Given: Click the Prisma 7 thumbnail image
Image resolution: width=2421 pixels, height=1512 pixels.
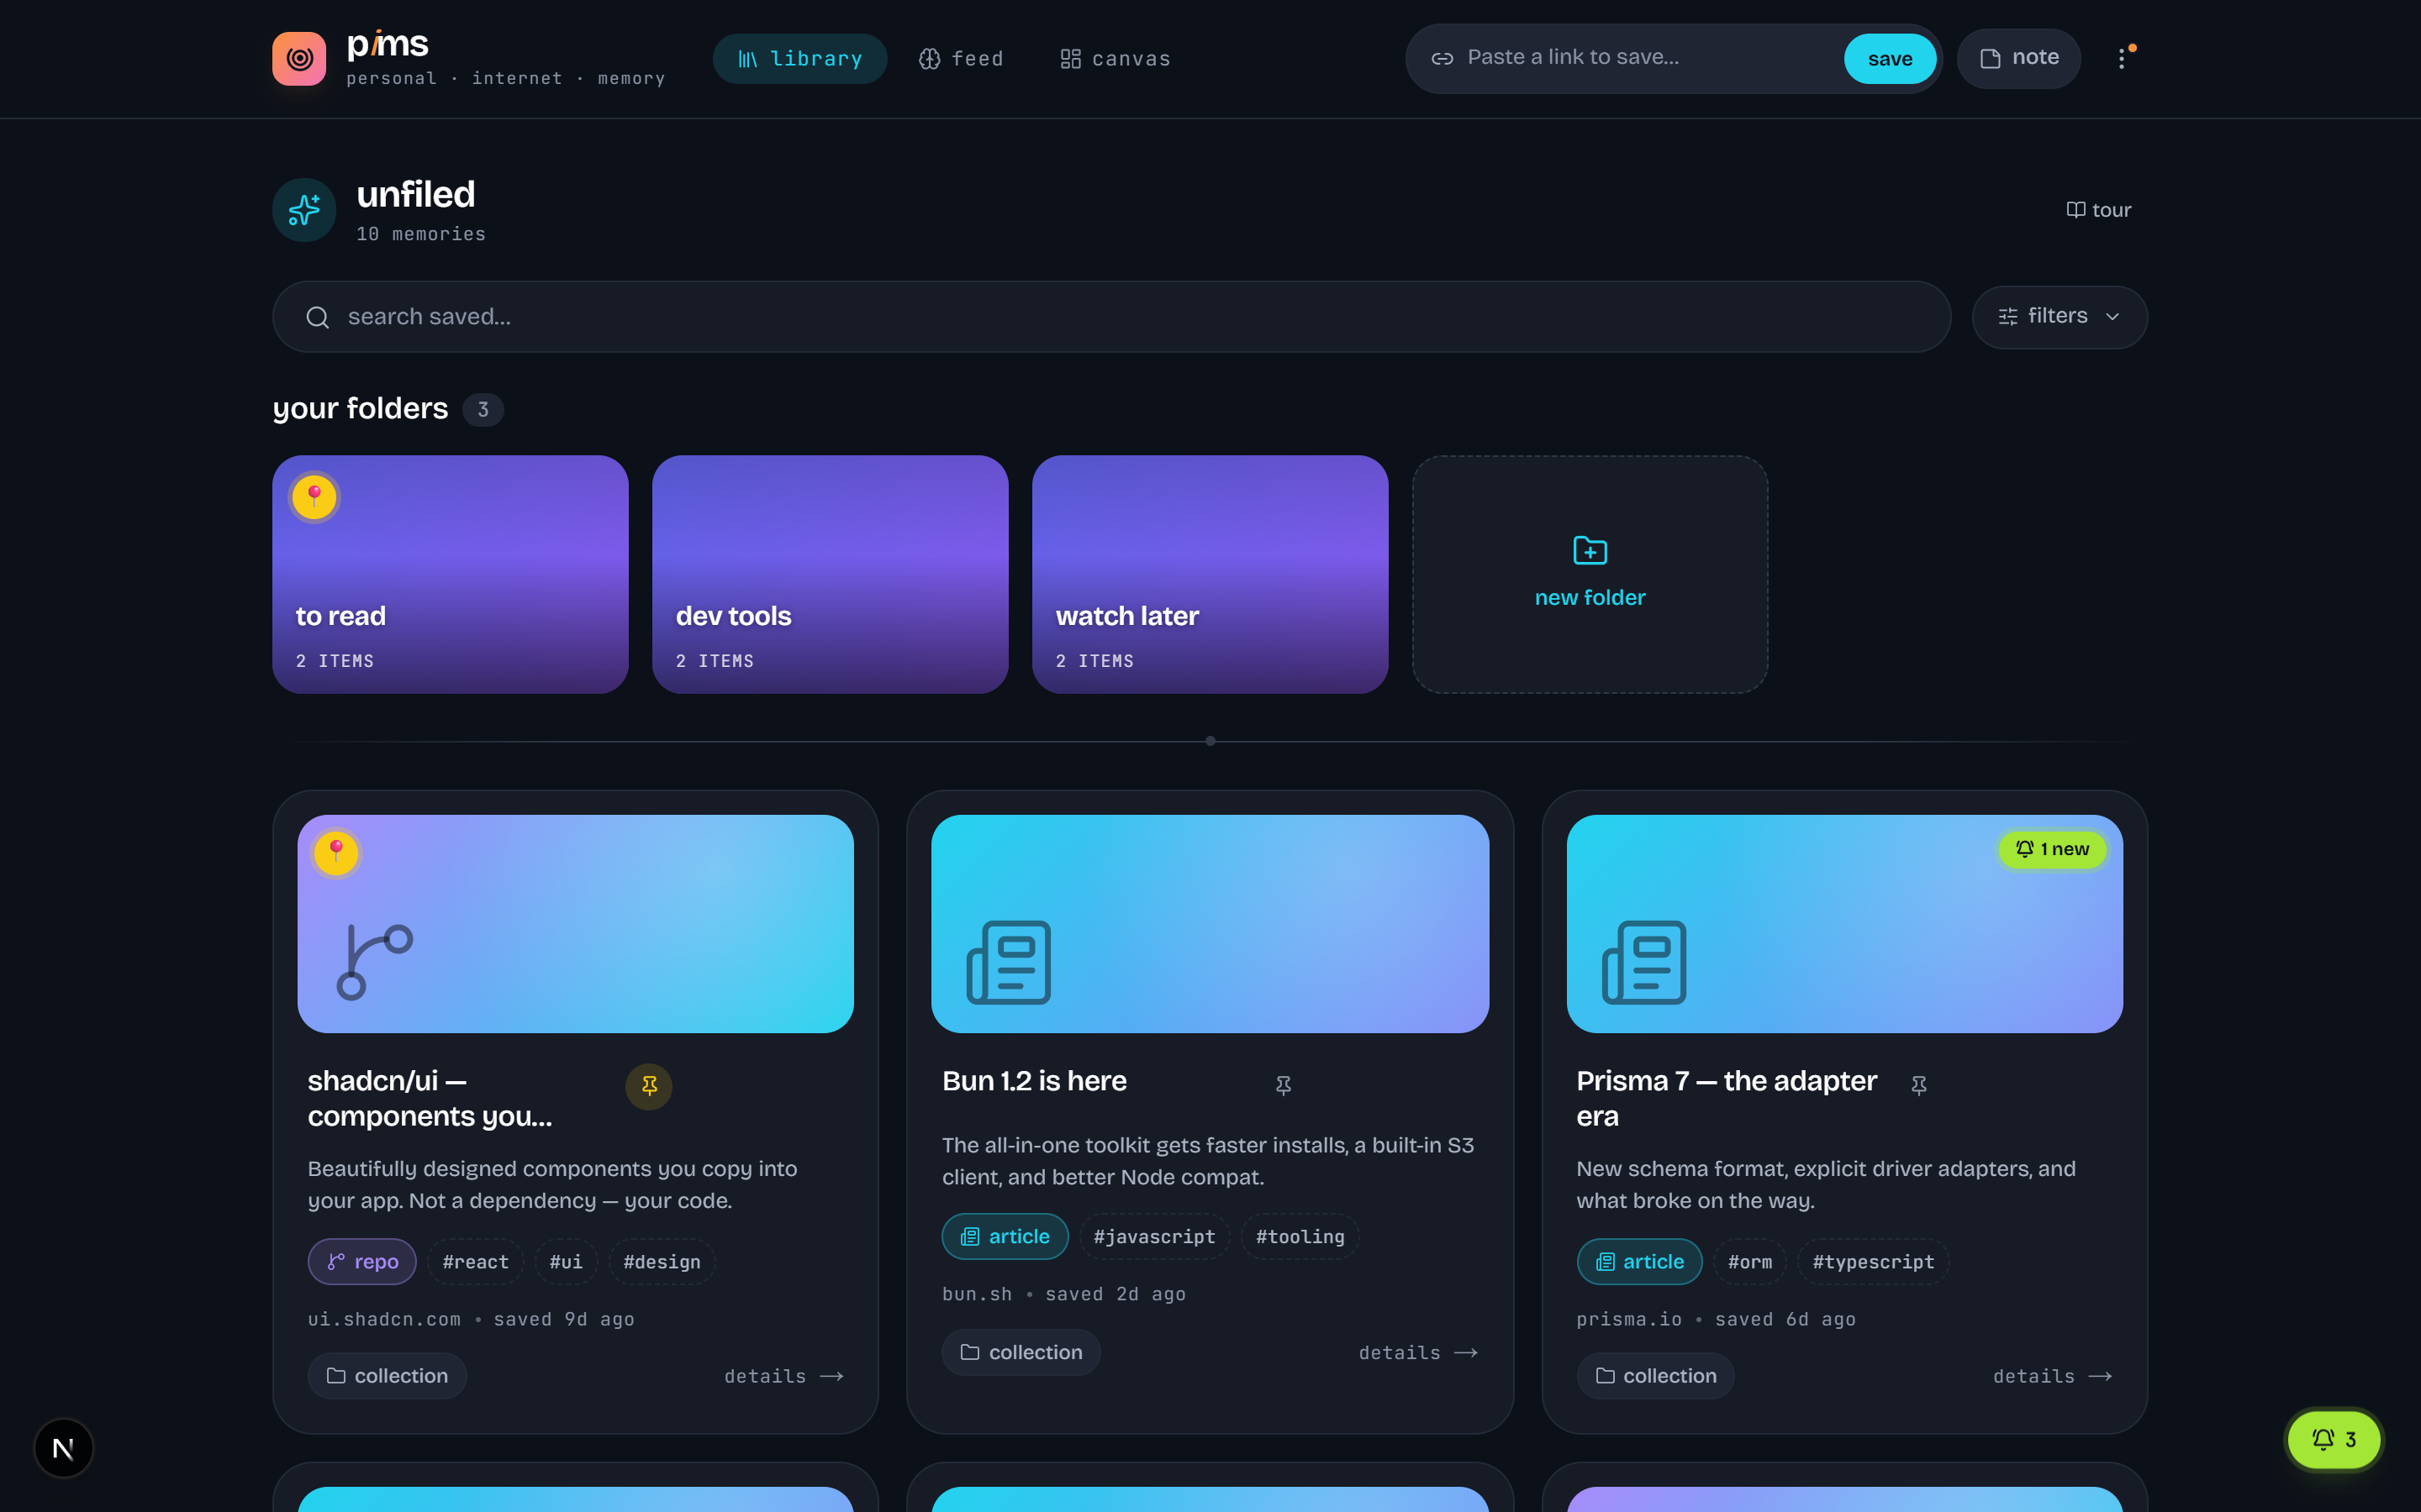Looking at the screenshot, I should click(1845, 924).
